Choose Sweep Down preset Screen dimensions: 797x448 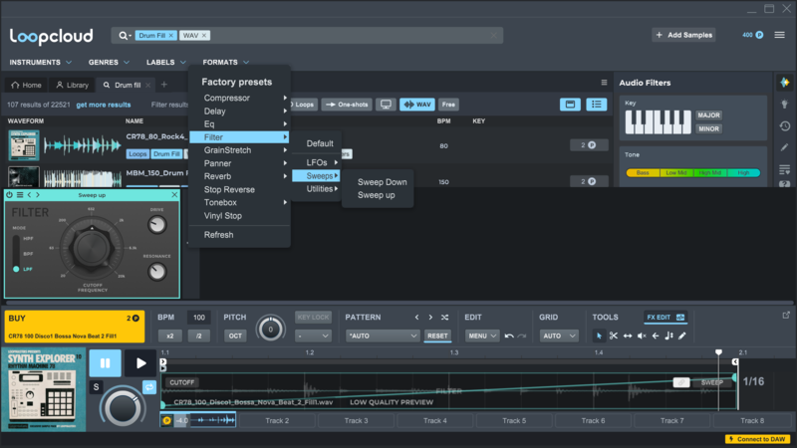tap(383, 182)
